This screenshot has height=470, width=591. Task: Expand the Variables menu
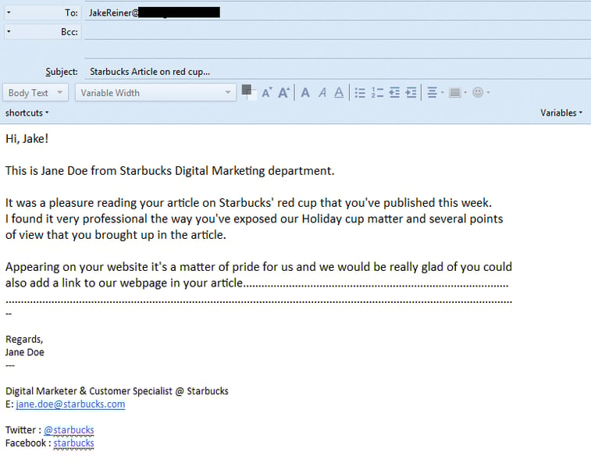[x=561, y=113]
